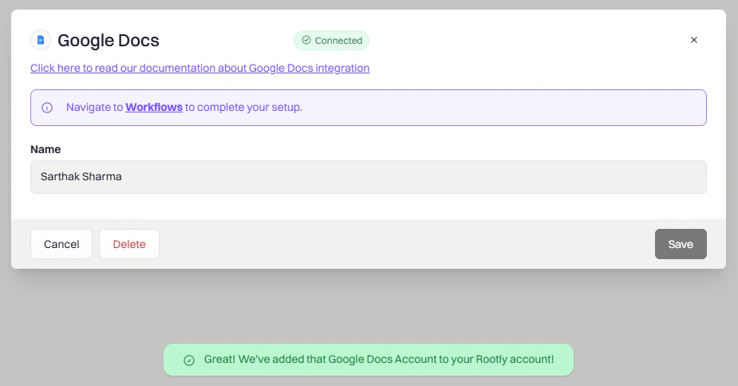Focus the Name input field
Screen dimensions: 738x386
pos(369,177)
